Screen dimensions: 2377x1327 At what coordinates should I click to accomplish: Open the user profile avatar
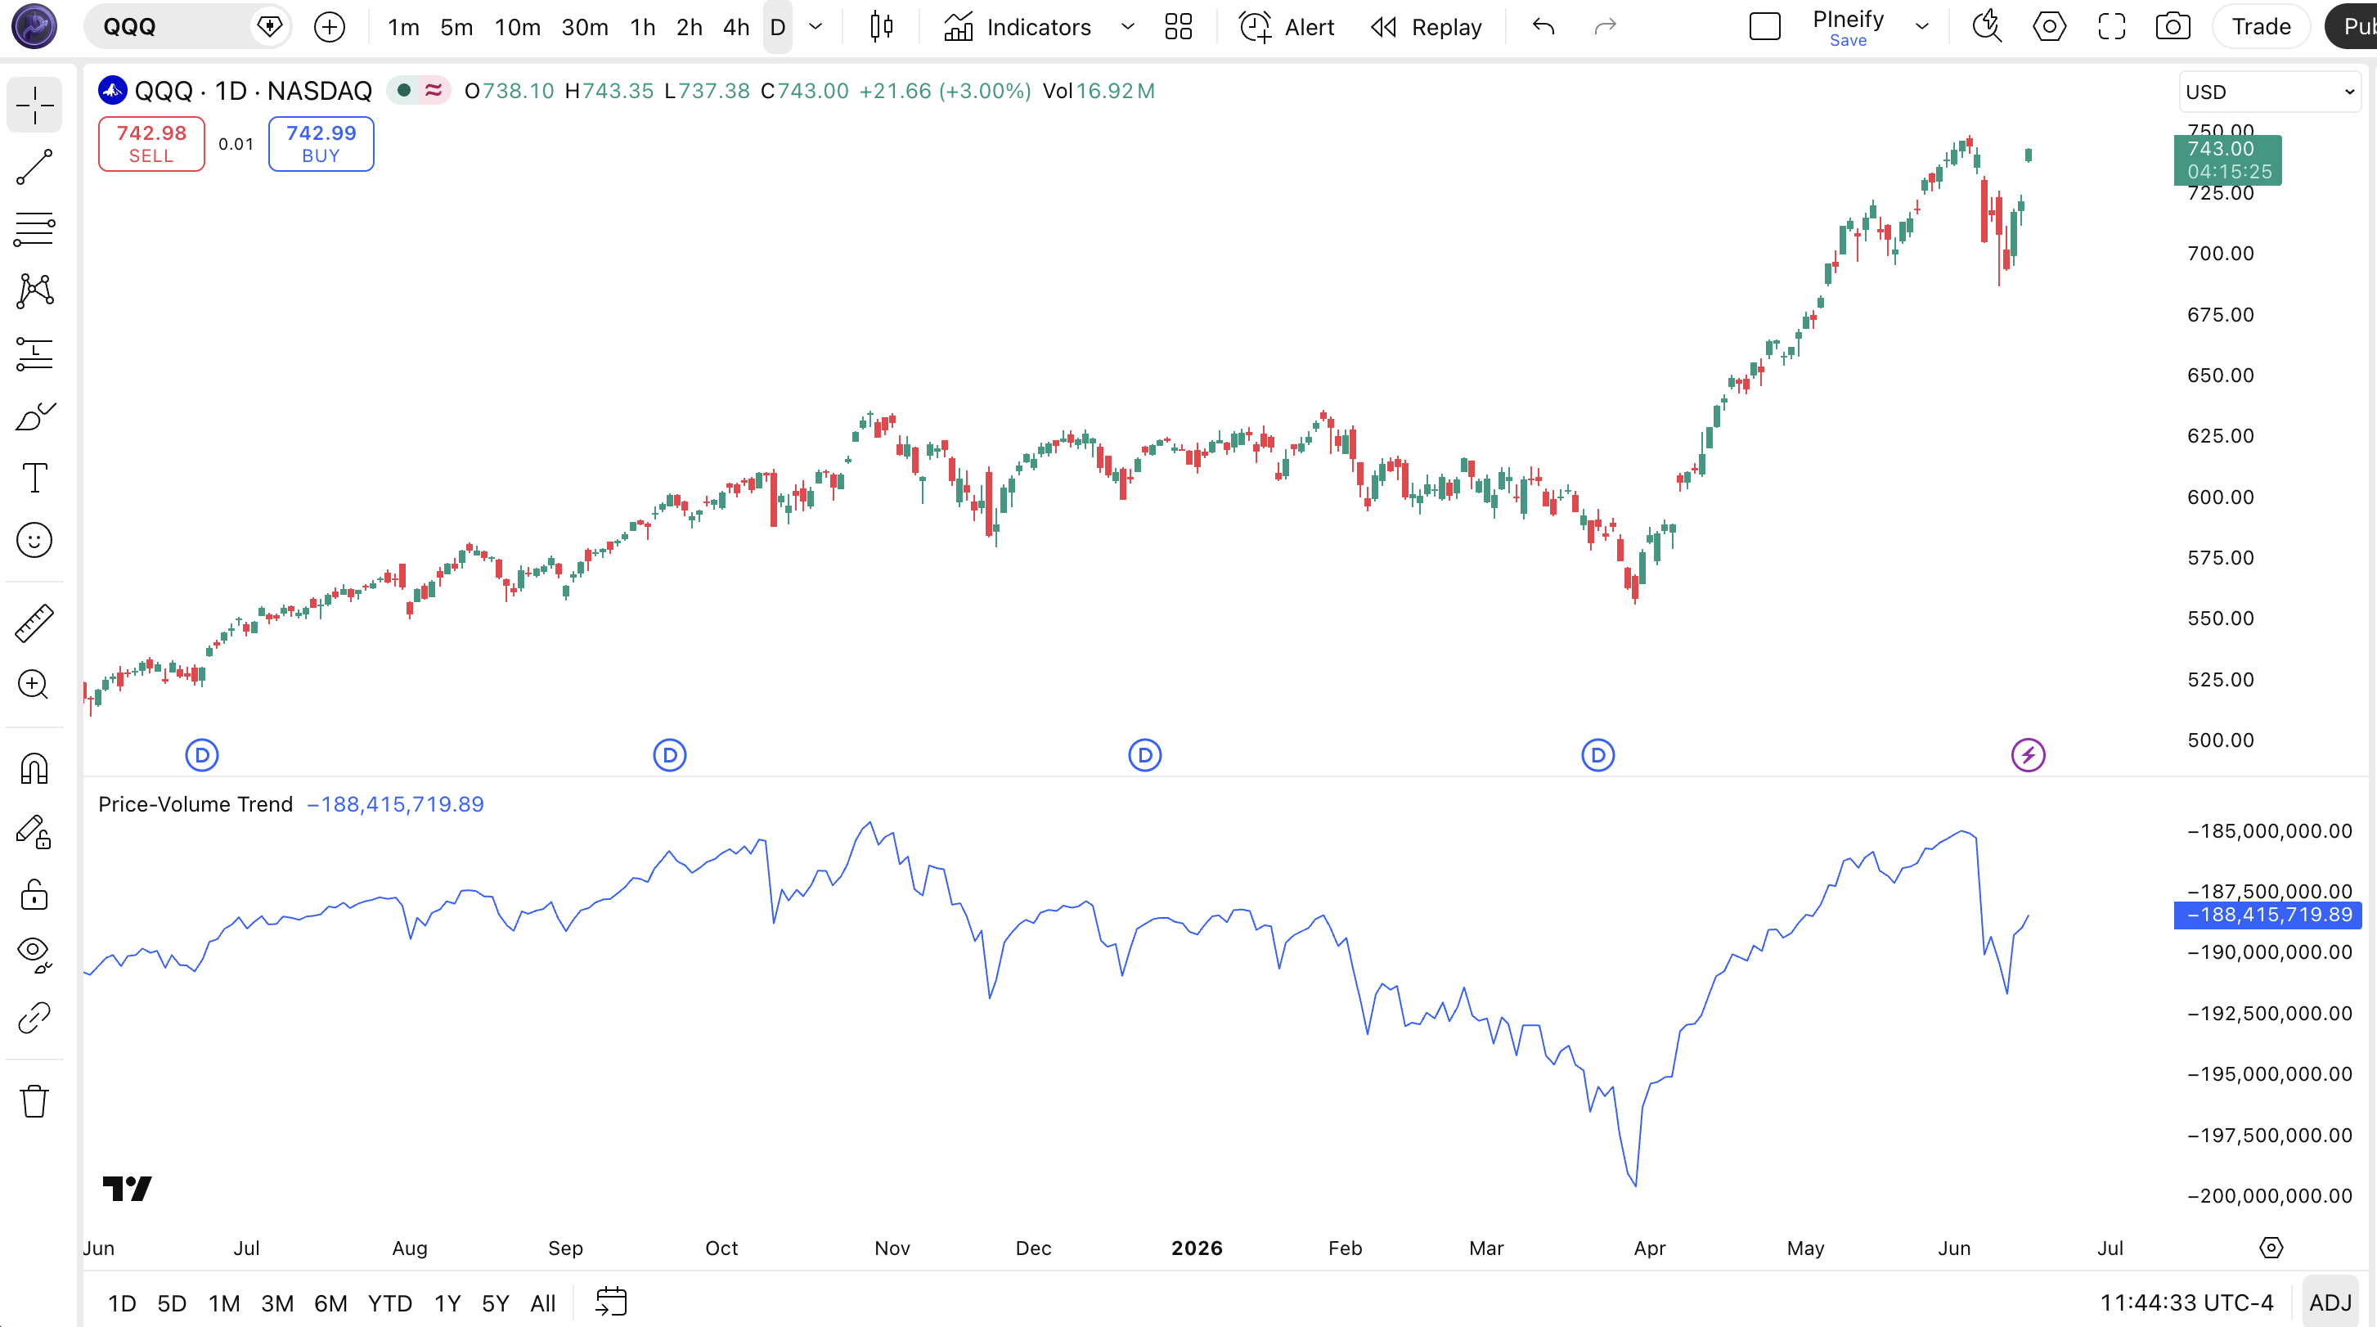[x=34, y=26]
